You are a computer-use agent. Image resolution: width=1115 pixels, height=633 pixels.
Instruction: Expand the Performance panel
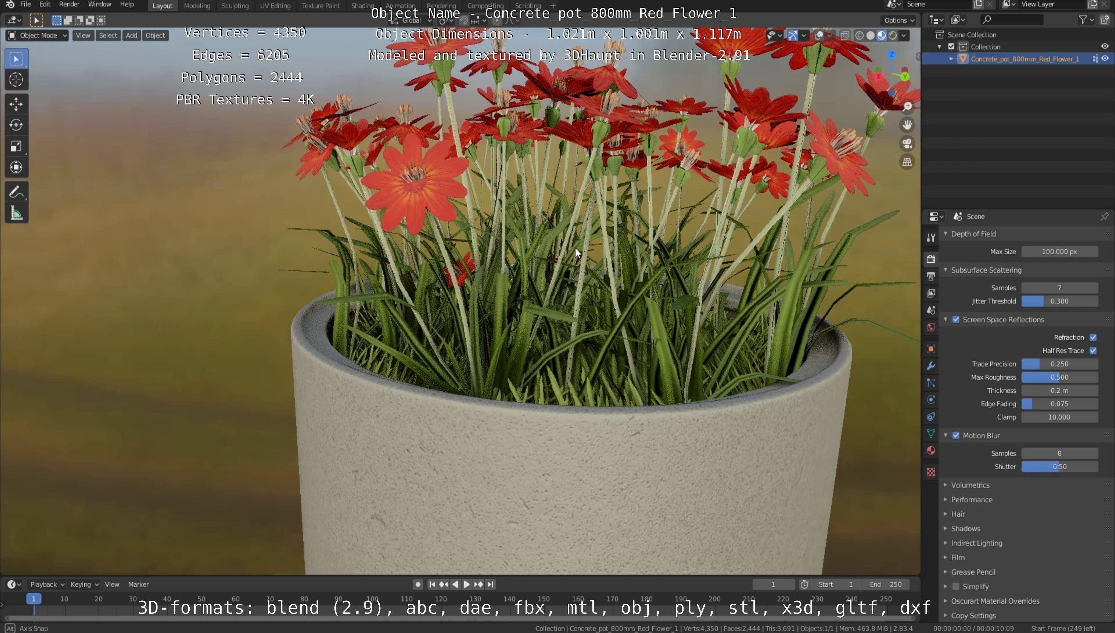click(x=971, y=500)
